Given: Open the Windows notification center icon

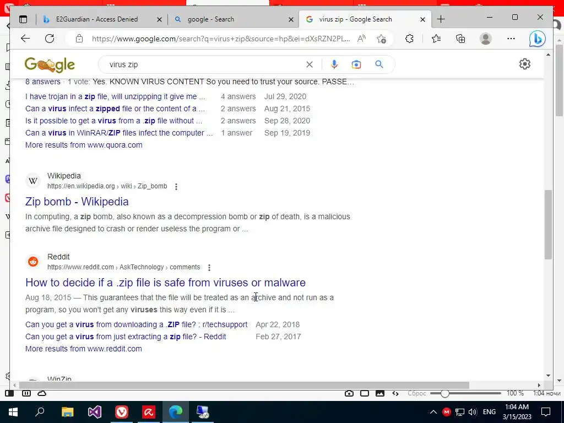Looking at the screenshot, I should coord(546,412).
